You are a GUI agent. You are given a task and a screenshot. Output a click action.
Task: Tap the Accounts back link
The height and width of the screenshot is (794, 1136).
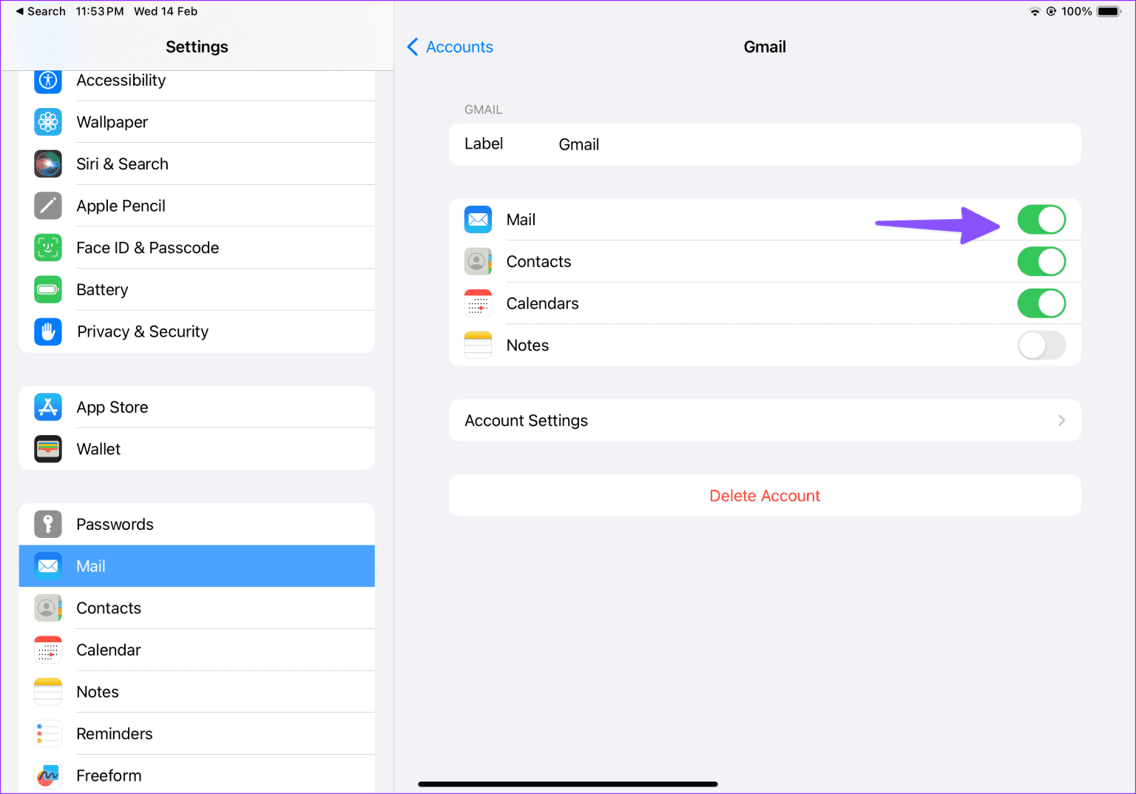coord(459,47)
